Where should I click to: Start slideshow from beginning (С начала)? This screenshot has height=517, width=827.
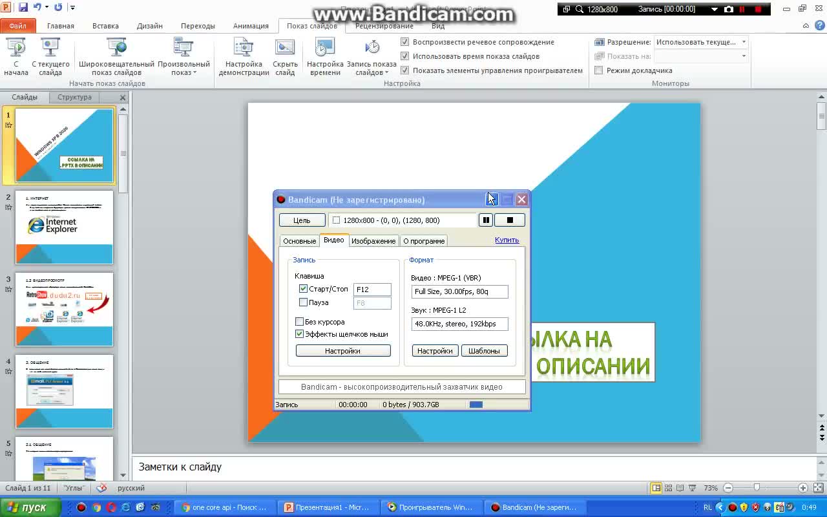[x=16, y=57]
